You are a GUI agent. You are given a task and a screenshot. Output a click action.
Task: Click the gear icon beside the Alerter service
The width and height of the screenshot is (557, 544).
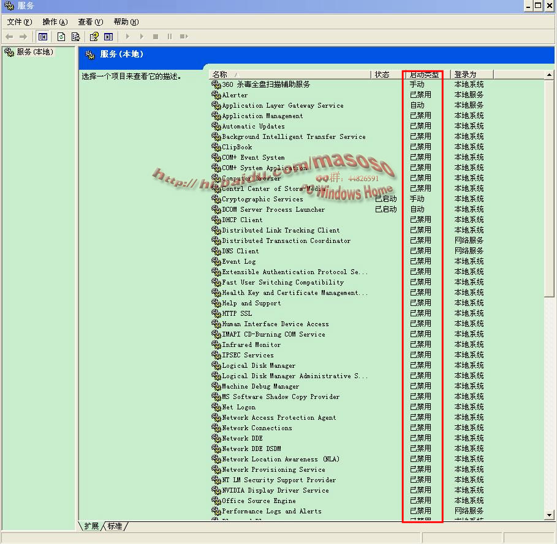point(216,95)
